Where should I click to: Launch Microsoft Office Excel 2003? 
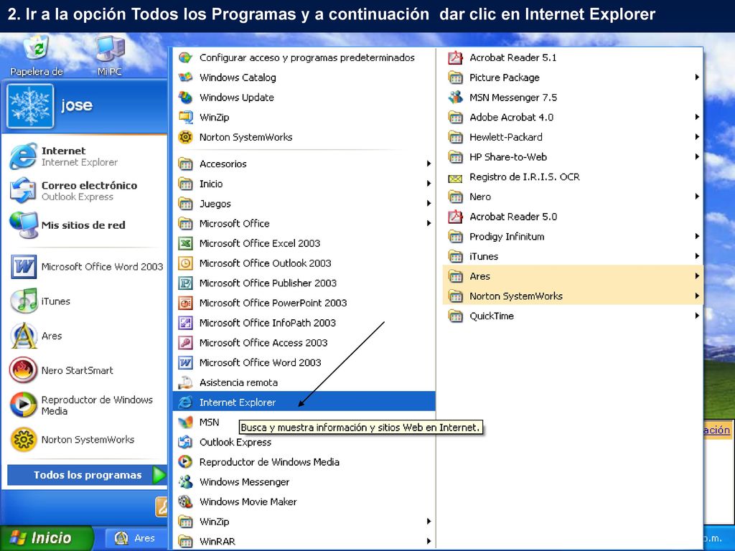[304, 244]
